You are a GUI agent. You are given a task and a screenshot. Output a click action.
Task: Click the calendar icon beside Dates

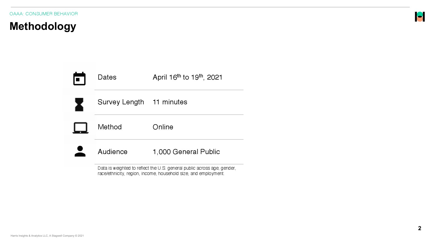point(79,79)
